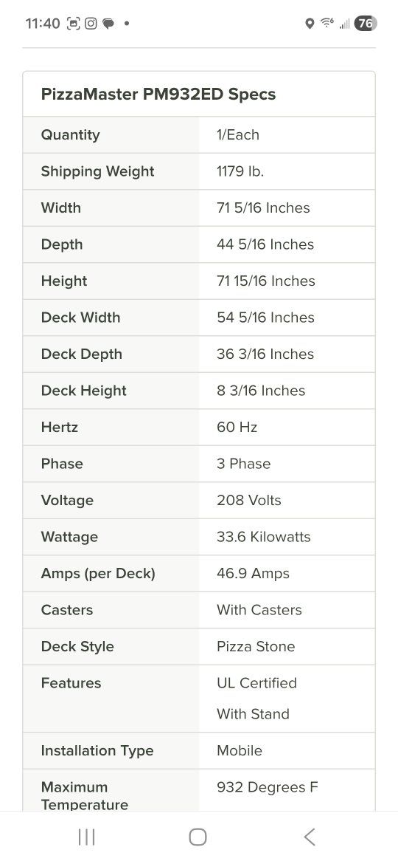The image size is (398, 864).
Task: Tap the Instagram notification icon in status bar
Action: click(x=91, y=23)
